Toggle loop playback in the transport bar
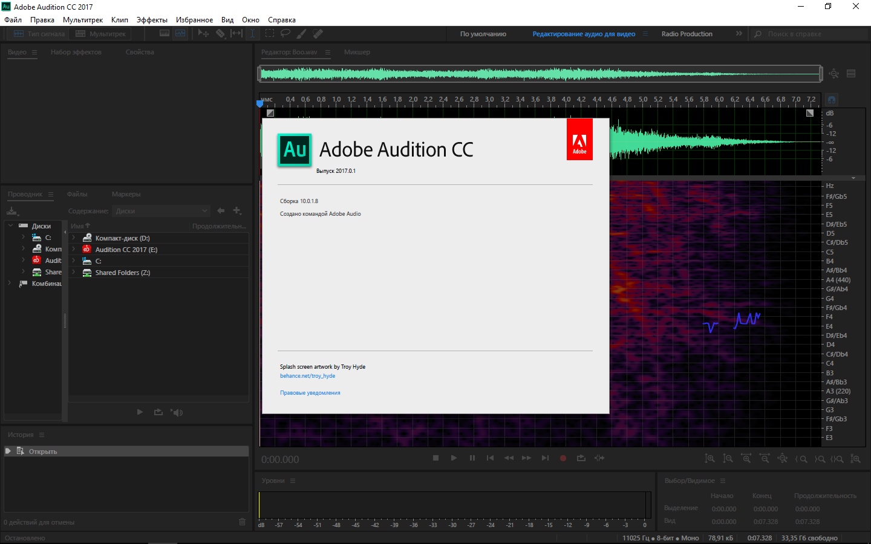The image size is (871, 544). coord(581,458)
